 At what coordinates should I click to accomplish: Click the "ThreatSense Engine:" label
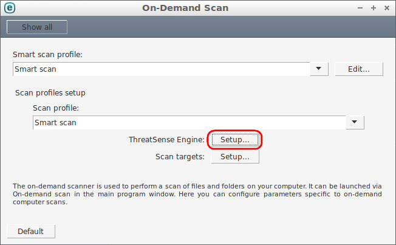pyautogui.click(x=166, y=140)
